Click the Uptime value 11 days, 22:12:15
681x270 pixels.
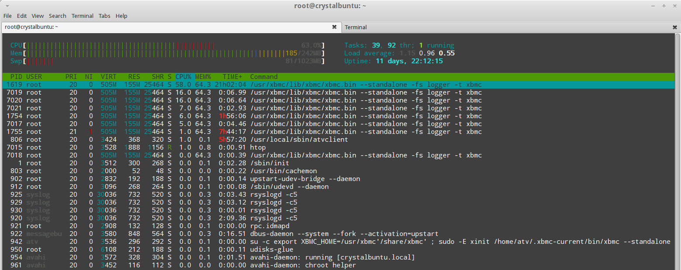coord(409,61)
